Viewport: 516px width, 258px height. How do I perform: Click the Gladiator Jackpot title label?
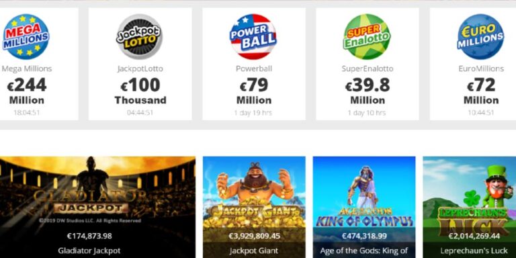pyautogui.click(x=89, y=251)
